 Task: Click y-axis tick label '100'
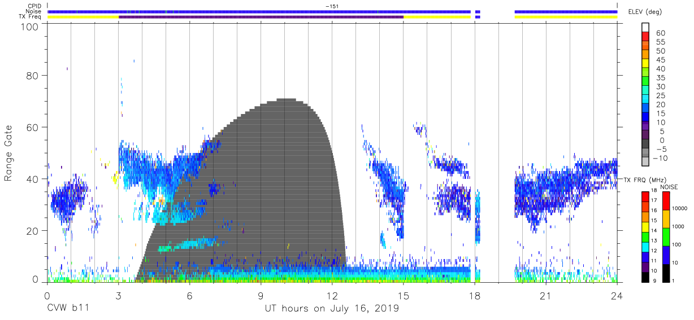click(x=29, y=27)
